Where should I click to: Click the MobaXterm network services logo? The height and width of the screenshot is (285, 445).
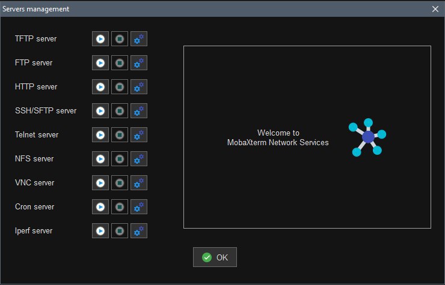[367, 137]
